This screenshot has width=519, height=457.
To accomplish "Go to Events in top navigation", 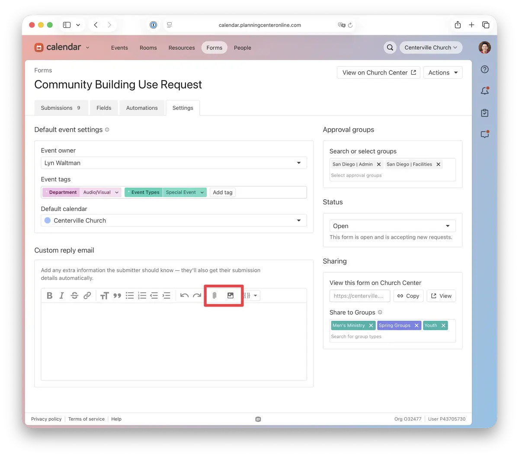I will coord(119,48).
